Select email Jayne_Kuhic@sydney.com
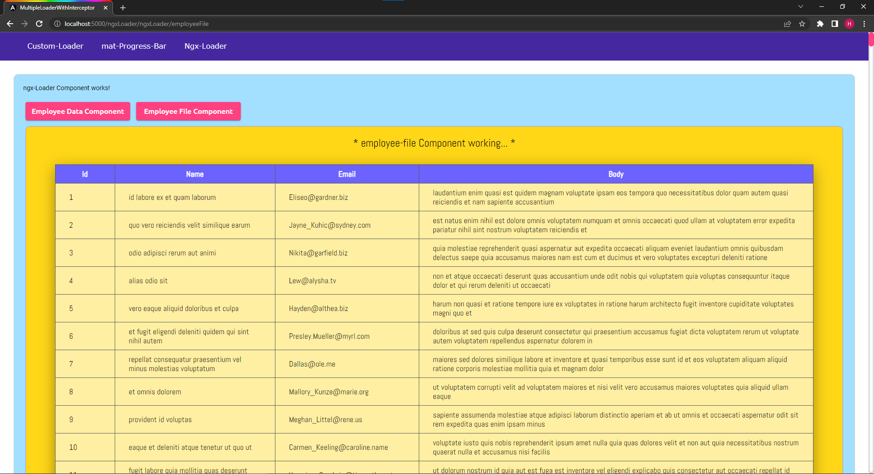The width and height of the screenshot is (874, 474). pyautogui.click(x=330, y=225)
